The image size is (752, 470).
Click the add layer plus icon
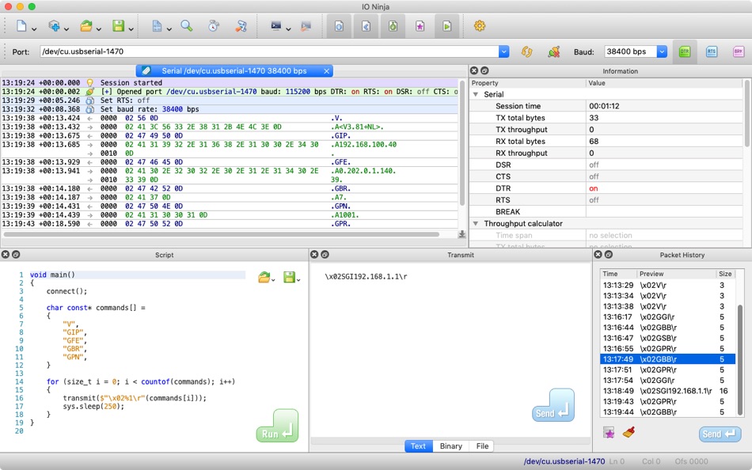tap(54, 26)
